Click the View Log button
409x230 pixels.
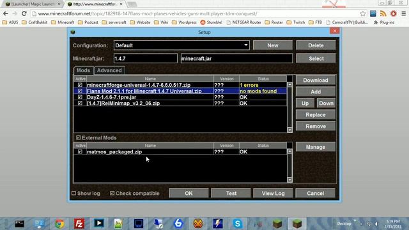click(x=273, y=193)
